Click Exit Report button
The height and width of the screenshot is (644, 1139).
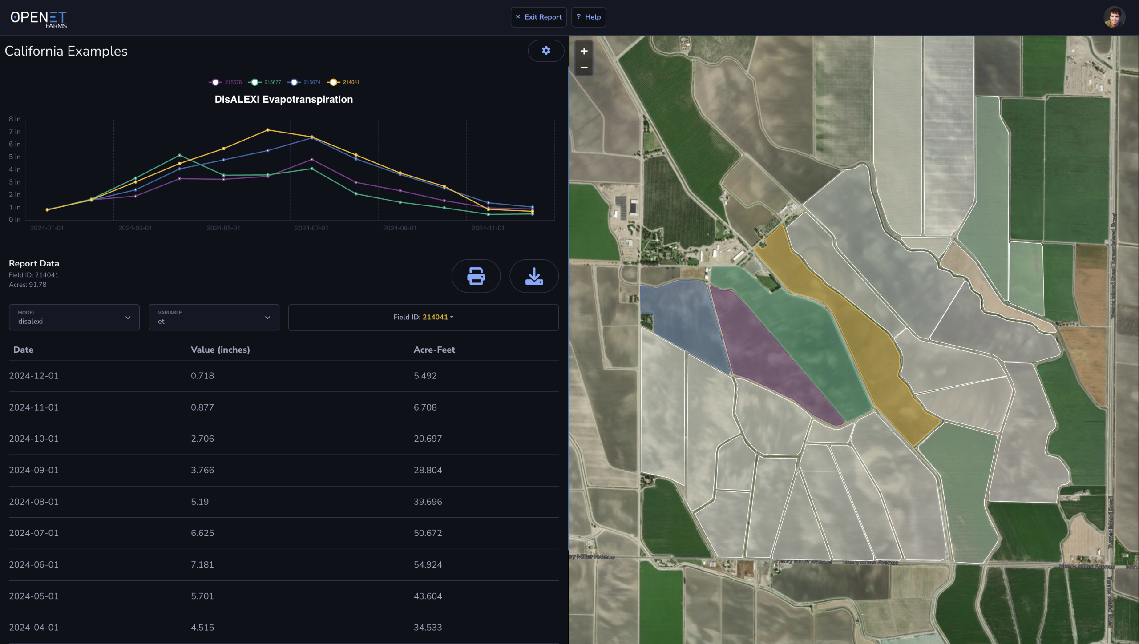[x=538, y=17]
